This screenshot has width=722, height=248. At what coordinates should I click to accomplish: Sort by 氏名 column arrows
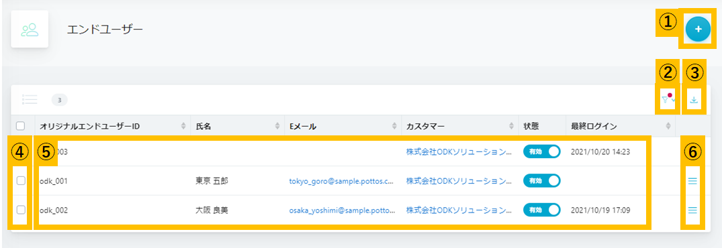[277, 126]
